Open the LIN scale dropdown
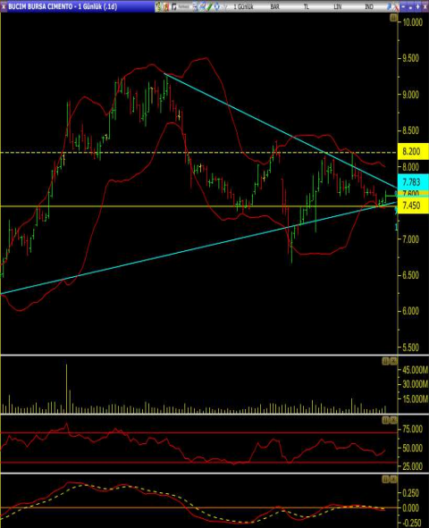Image resolution: width=429 pixels, height=528 pixels. pos(338,6)
